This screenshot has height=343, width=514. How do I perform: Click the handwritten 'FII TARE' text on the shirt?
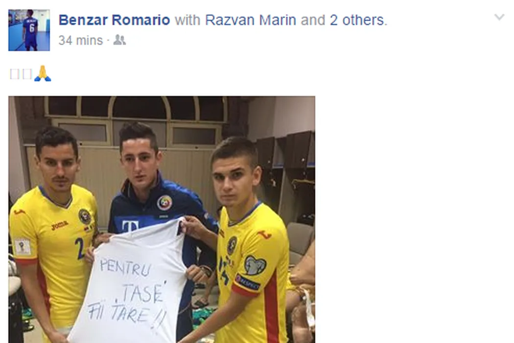point(127,314)
